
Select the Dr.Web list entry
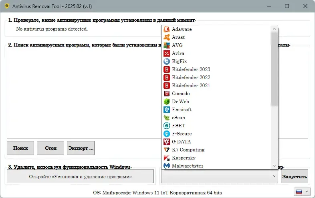(x=216, y=102)
